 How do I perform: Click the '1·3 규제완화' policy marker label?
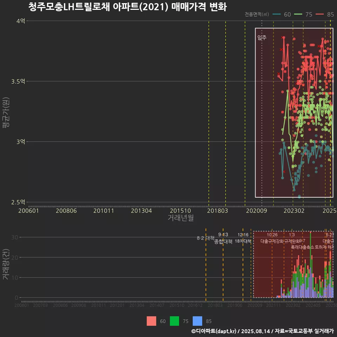click(x=292, y=238)
